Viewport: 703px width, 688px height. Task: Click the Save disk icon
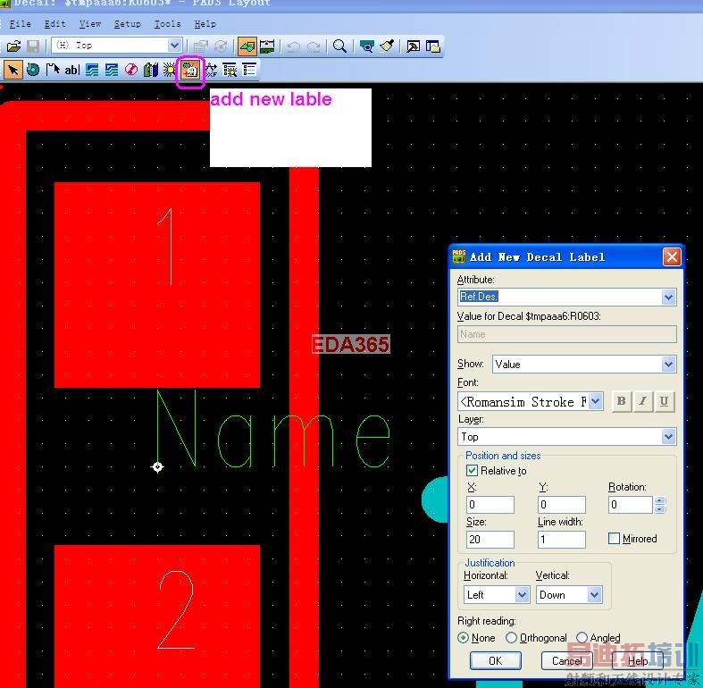33,46
